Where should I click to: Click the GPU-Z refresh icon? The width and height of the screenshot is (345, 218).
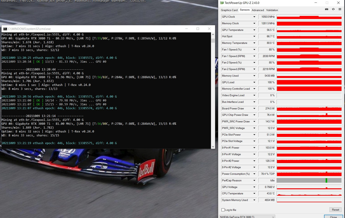click(333, 9)
